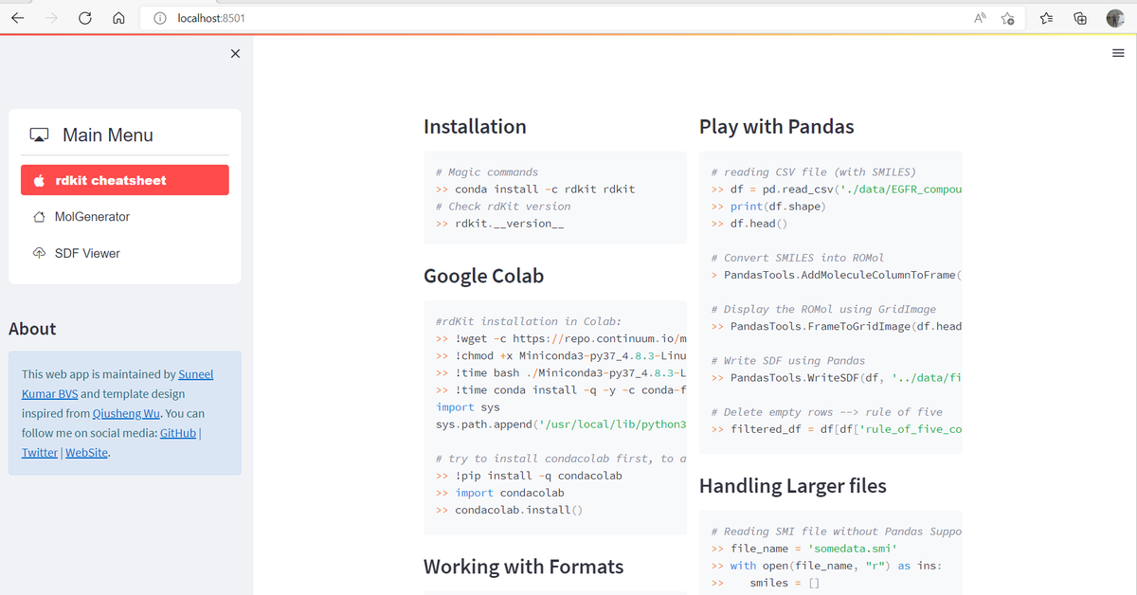This screenshot has width=1137, height=595.
Task: Click the '# Write SDF using Pandas' comment
Action: (788, 361)
